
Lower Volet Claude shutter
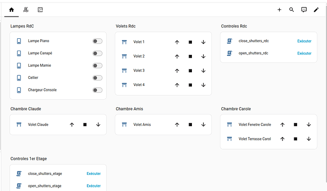pos(98,125)
